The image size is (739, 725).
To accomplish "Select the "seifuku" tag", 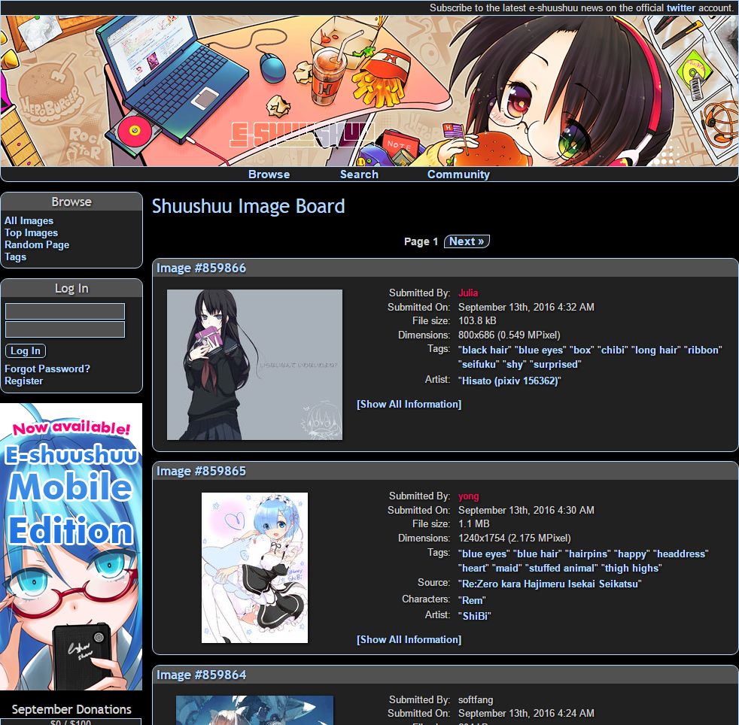I will [479, 364].
